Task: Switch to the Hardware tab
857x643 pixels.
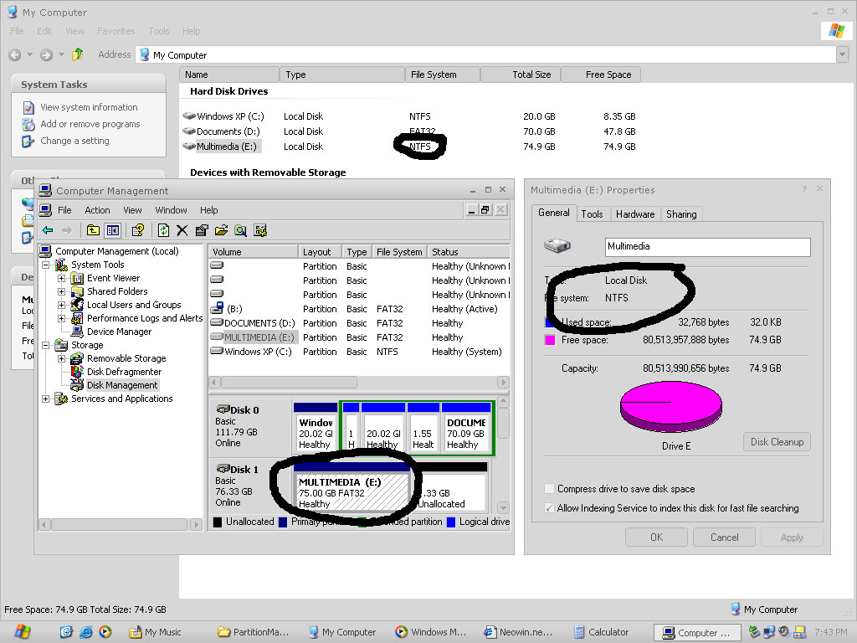Action: pyautogui.click(x=634, y=213)
